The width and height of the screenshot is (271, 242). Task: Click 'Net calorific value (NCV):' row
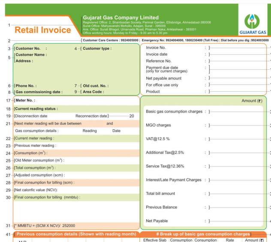click(x=76, y=190)
